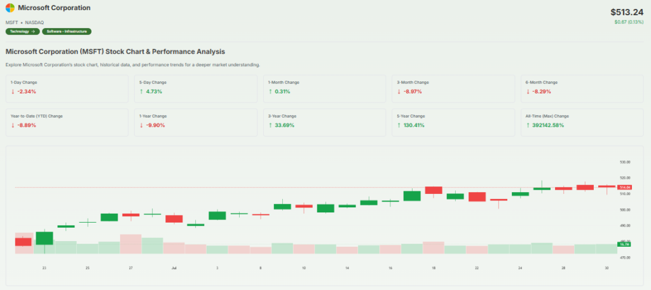Click the large red candlestick above date 22
The height and width of the screenshot is (290, 651).
(477, 197)
